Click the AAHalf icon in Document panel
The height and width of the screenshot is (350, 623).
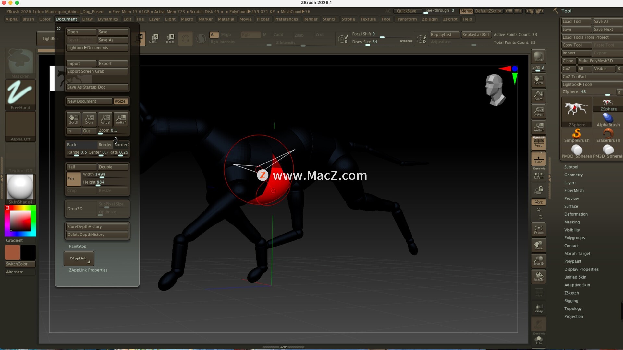[x=121, y=119]
